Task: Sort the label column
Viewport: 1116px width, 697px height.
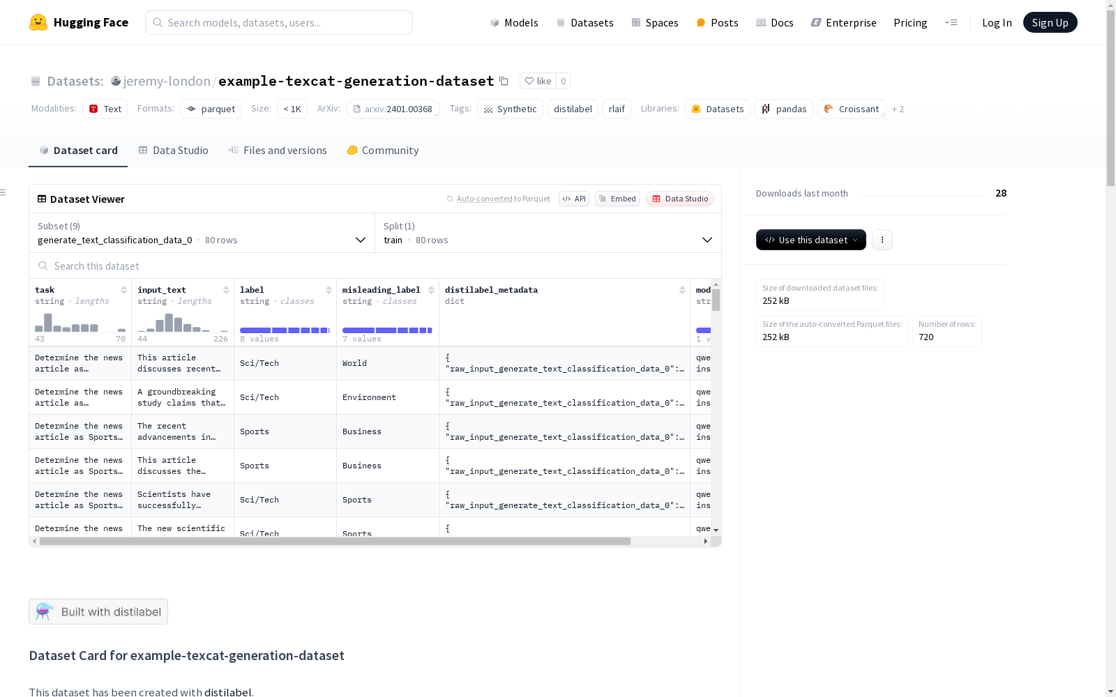Action: coord(329,290)
